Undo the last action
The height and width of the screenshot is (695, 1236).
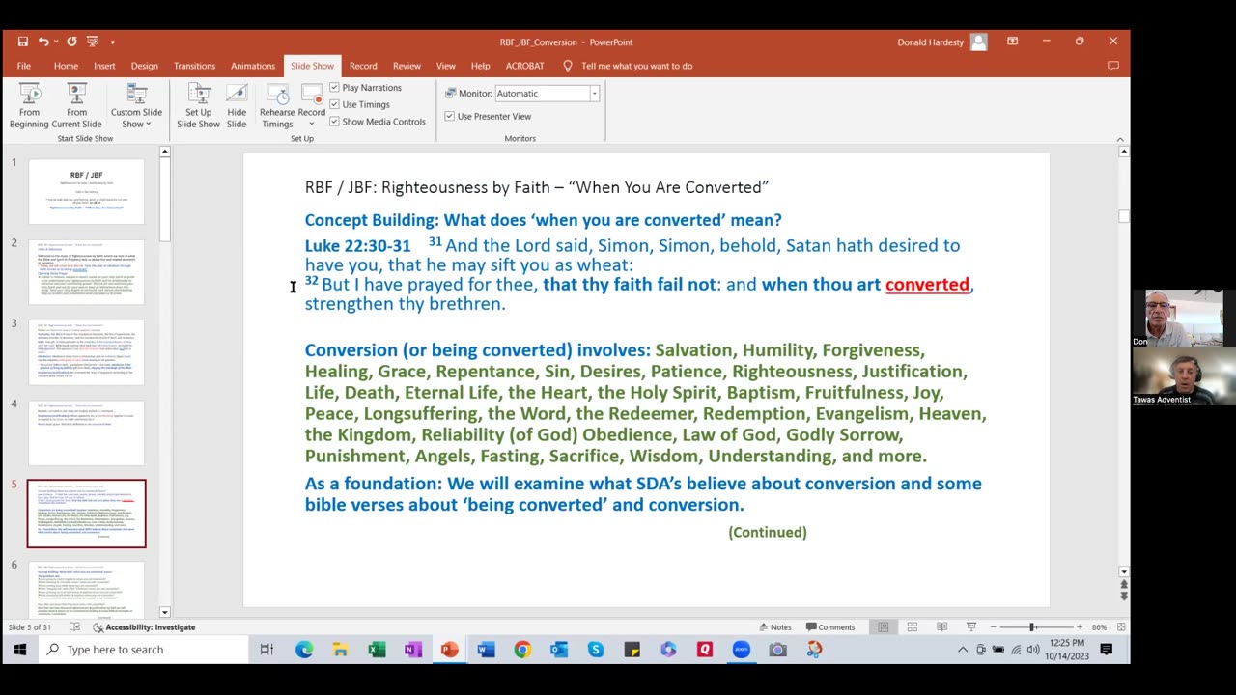pos(43,42)
